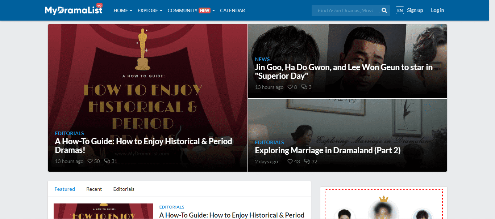Focus the Find Asian Dramas search field
This screenshot has height=219, width=495.
345,10
